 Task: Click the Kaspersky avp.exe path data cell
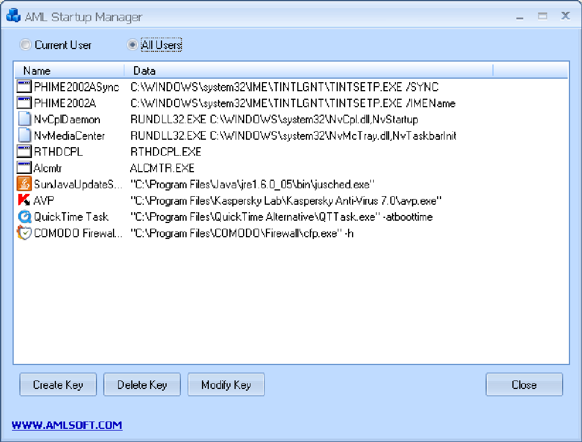(x=286, y=201)
